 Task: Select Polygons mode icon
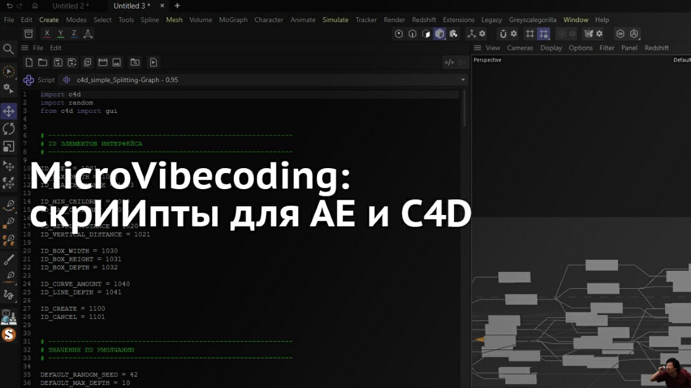click(426, 34)
